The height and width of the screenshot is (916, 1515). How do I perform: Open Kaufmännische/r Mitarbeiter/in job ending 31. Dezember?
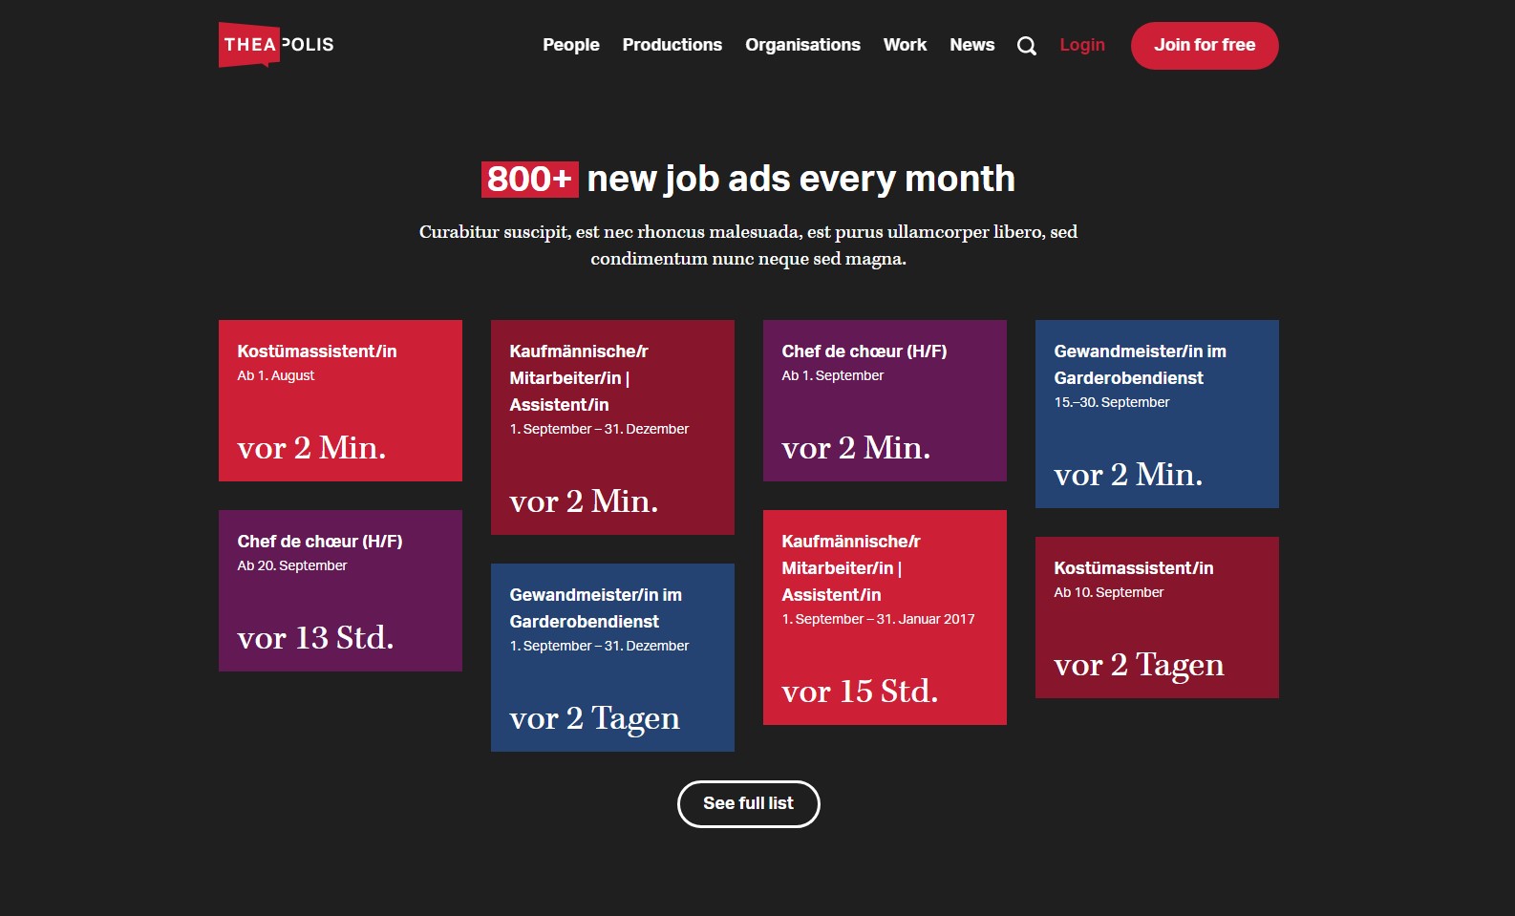(612, 427)
